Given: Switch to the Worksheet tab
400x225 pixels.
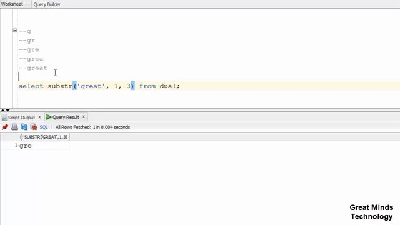Looking at the screenshot, I should pos(12,4).
